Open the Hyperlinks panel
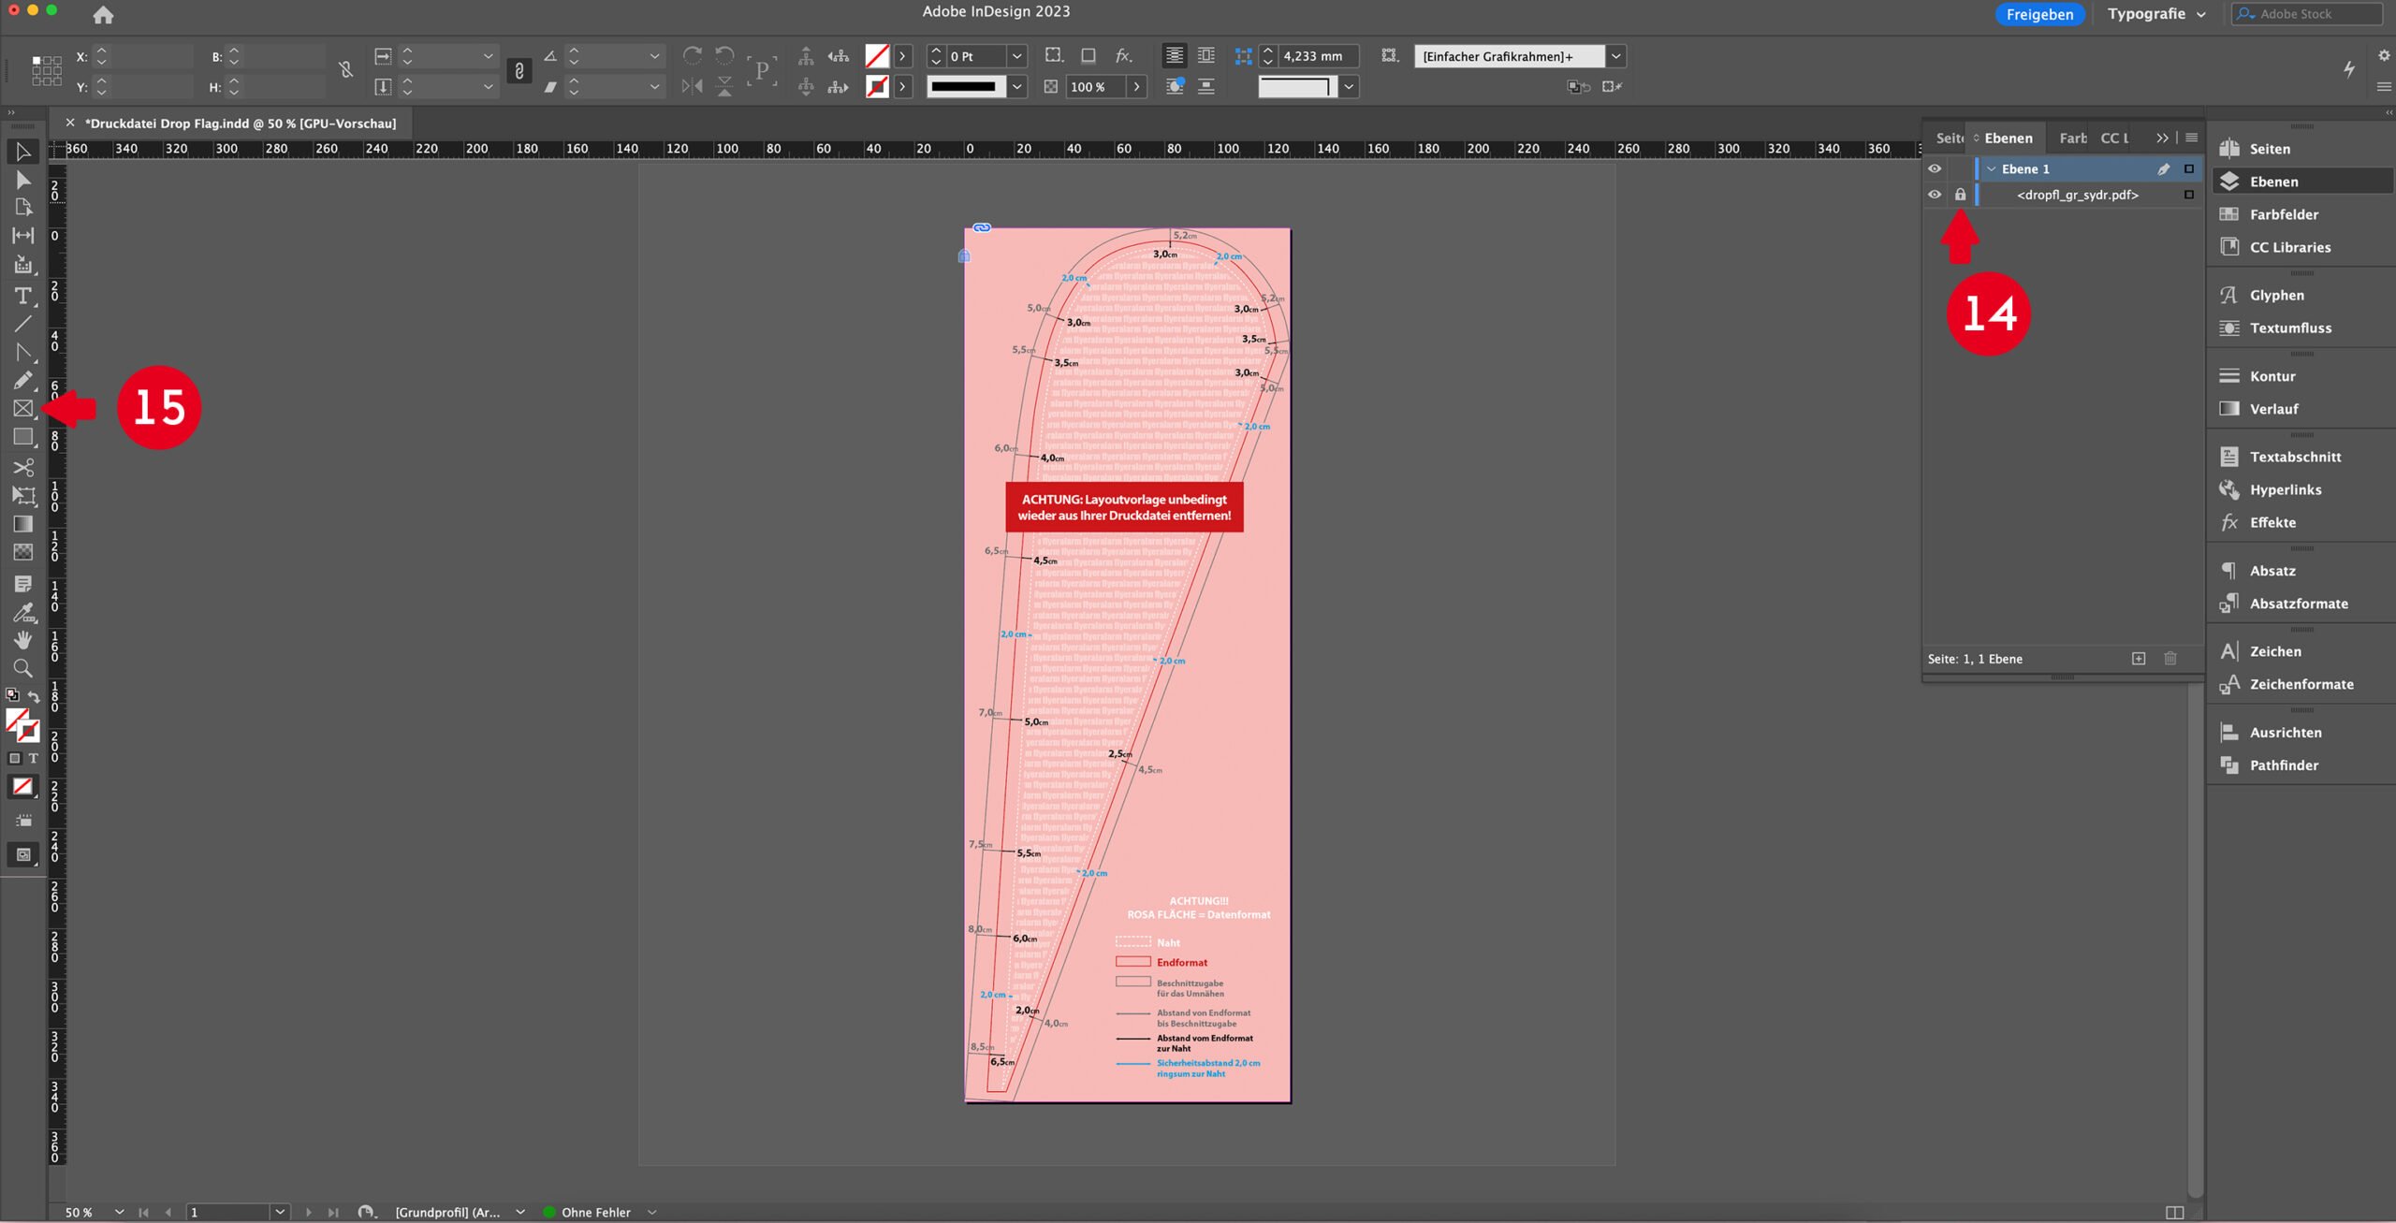The width and height of the screenshot is (2396, 1223). [x=2285, y=489]
